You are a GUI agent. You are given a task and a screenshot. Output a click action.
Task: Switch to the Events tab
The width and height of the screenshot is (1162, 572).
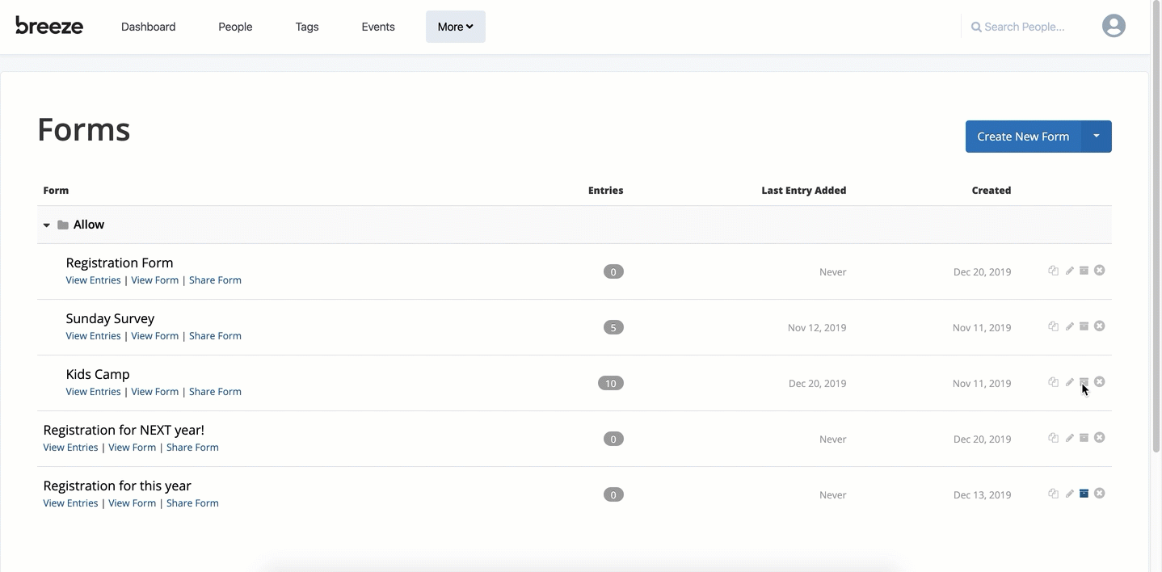point(377,26)
